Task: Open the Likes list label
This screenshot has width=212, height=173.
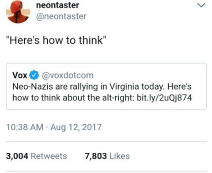Action: point(120,156)
